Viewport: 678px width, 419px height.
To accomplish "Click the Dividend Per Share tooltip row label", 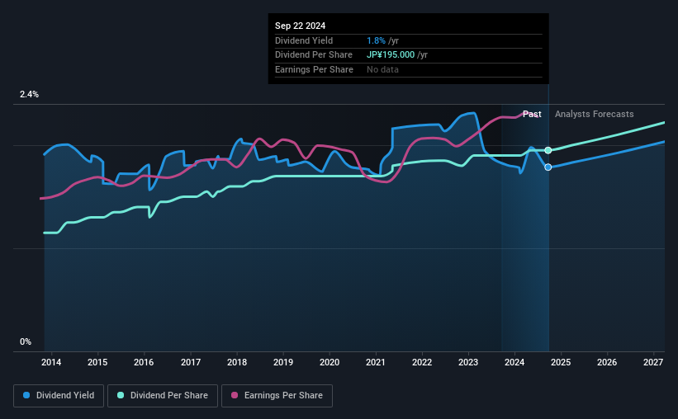I will pyautogui.click(x=314, y=55).
